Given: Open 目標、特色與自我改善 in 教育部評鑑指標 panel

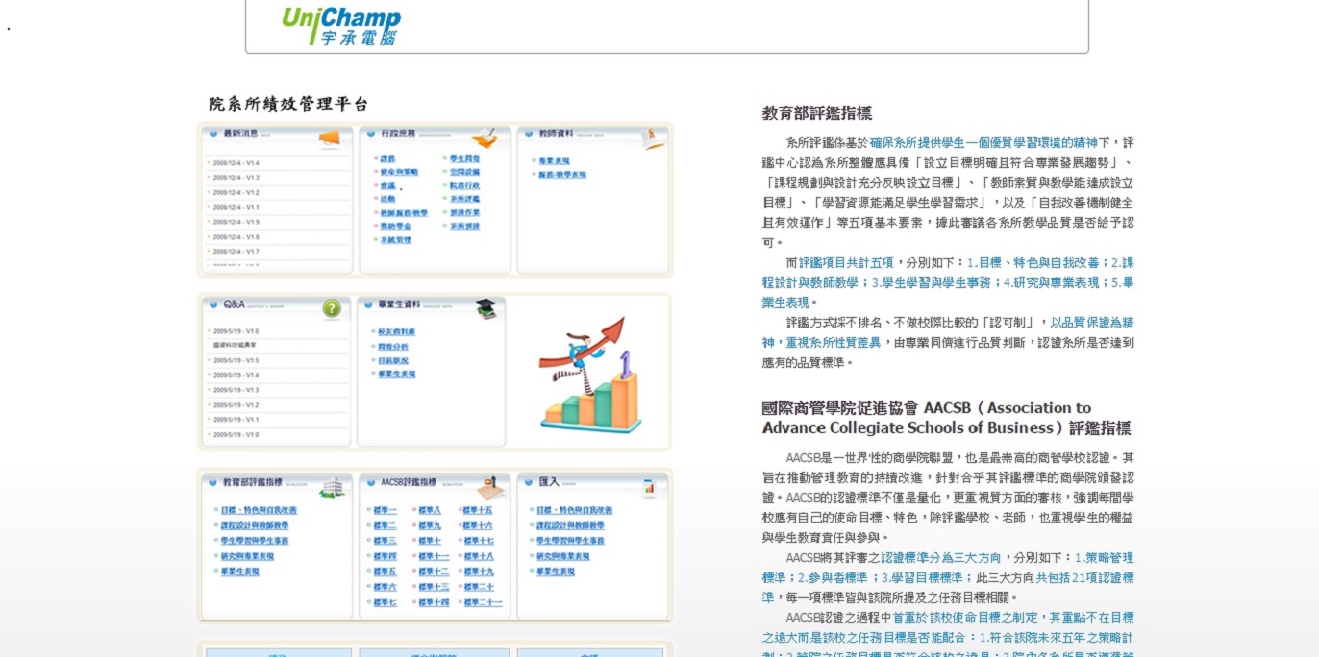Looking at the screenshot, I should pyautogui.click(x=259, y=510).
